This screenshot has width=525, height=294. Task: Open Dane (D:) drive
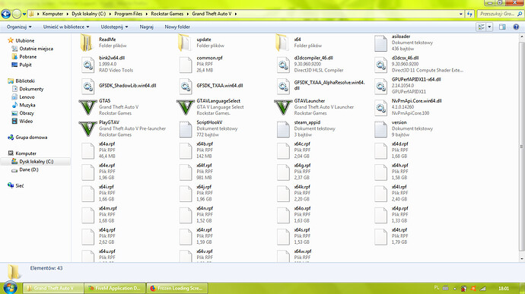tap(28, 169)
